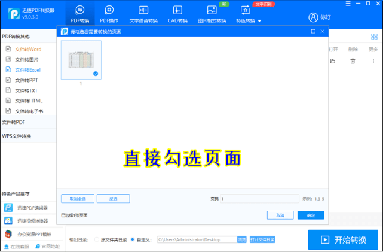Click the output directory path field
Viewport: 383px width, 252px height.
point(197,239)
